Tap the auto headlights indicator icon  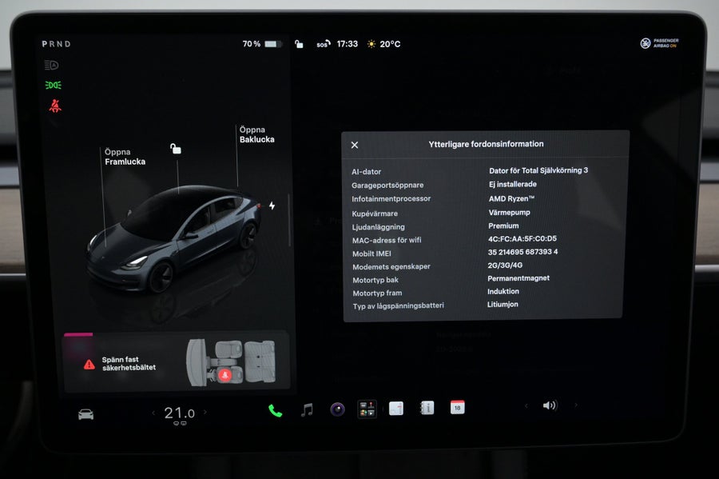coord(52,65)
